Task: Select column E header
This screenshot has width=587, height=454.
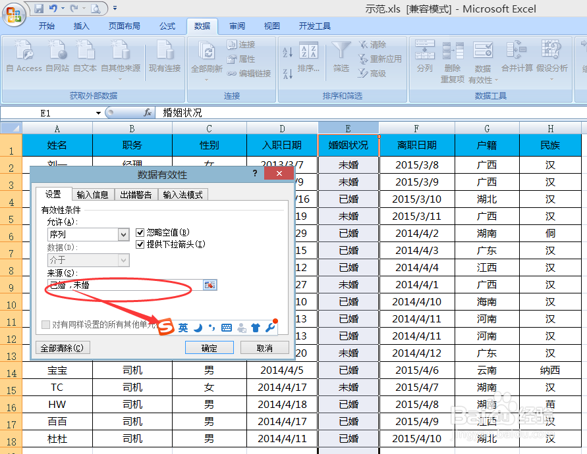Action: pyautogui.click(x=348, y=129)
